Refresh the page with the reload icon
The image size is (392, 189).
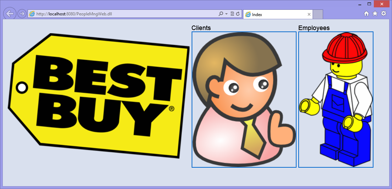tap(238, 14)
